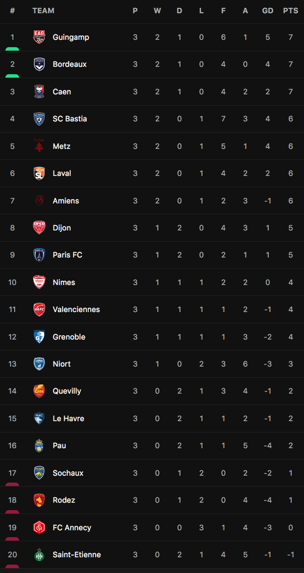Click the Bordeaux club crest
The image size is (304, 573).
click(x=39, y=64)
